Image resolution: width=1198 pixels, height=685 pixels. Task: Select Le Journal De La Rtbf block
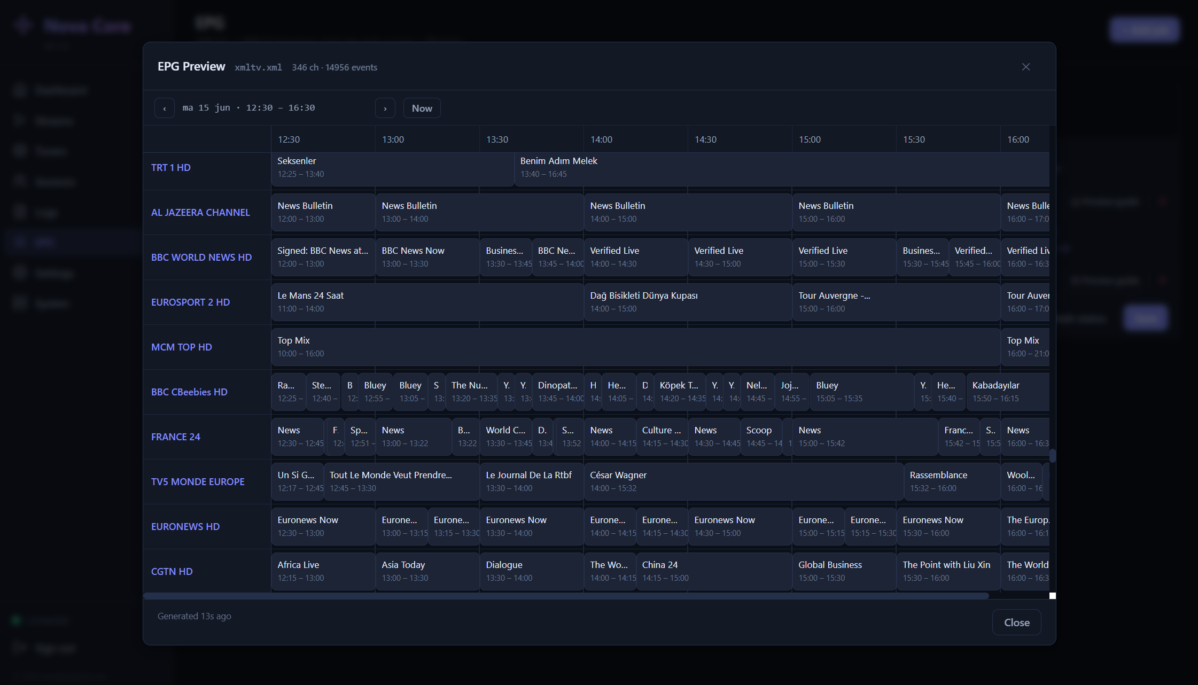[531, 481]
